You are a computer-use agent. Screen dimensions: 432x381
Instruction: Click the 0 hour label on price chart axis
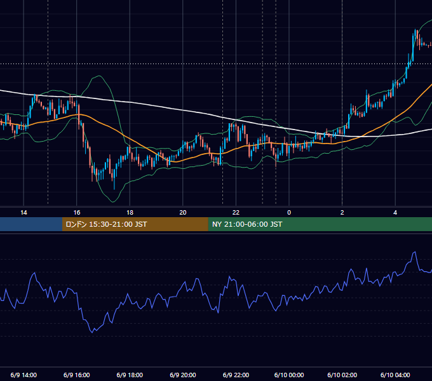[289, 213]
